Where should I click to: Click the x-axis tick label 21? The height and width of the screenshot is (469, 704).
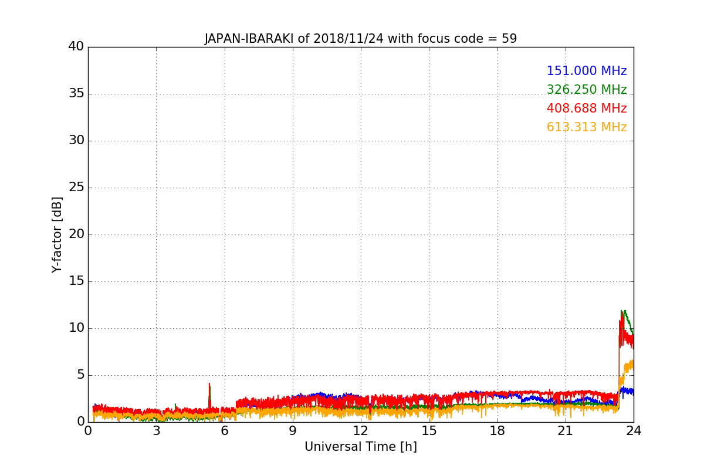coord(566,431)
